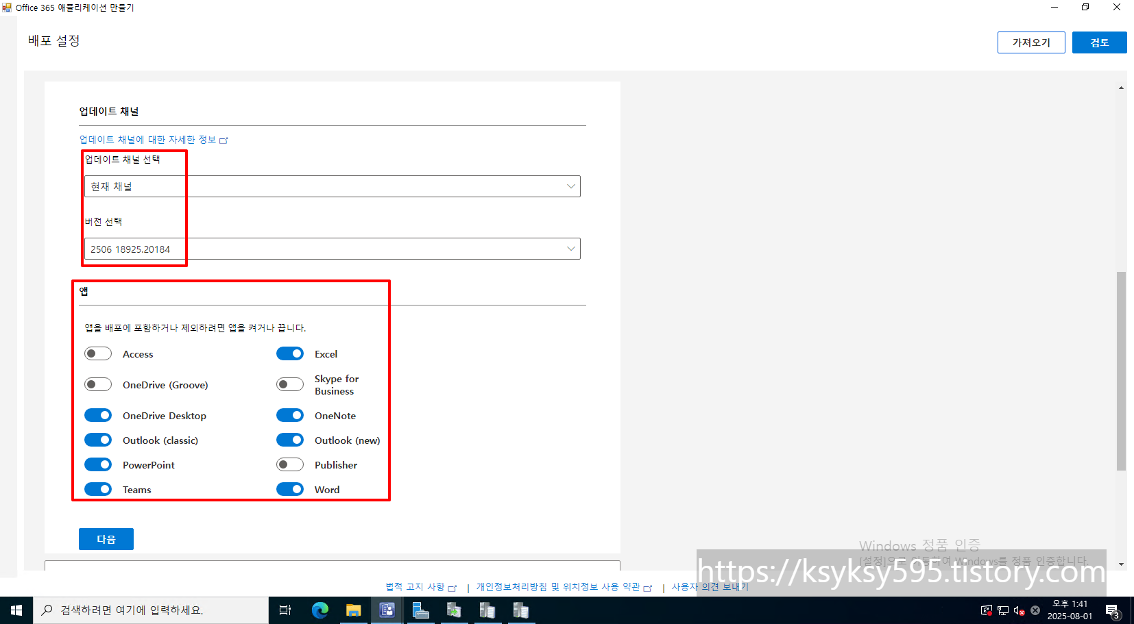The width and height of the screenshot is (1134, 624).
Task: Open the last server-icon app on taskbar
Action: [x=521, y=610]
